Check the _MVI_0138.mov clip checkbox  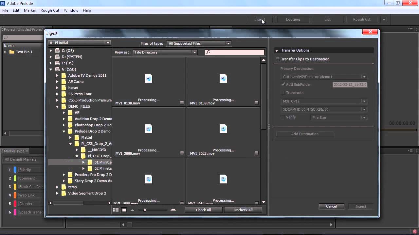(x=182, y=103)
